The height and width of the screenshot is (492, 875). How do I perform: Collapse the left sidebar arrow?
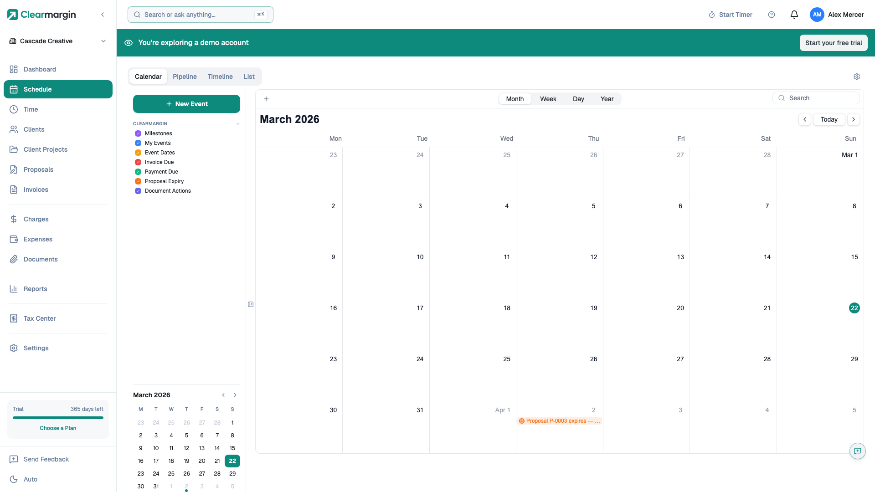tap(103, 15)
